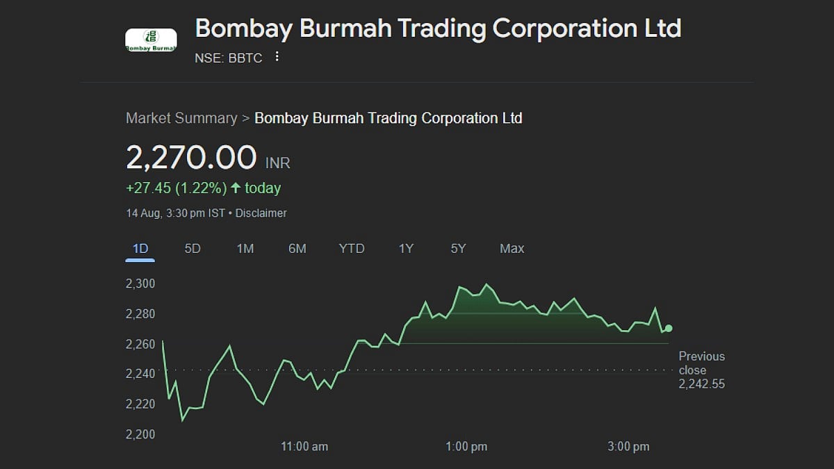
Task: Show the Max historical range
Action: [x=512, y=249]
